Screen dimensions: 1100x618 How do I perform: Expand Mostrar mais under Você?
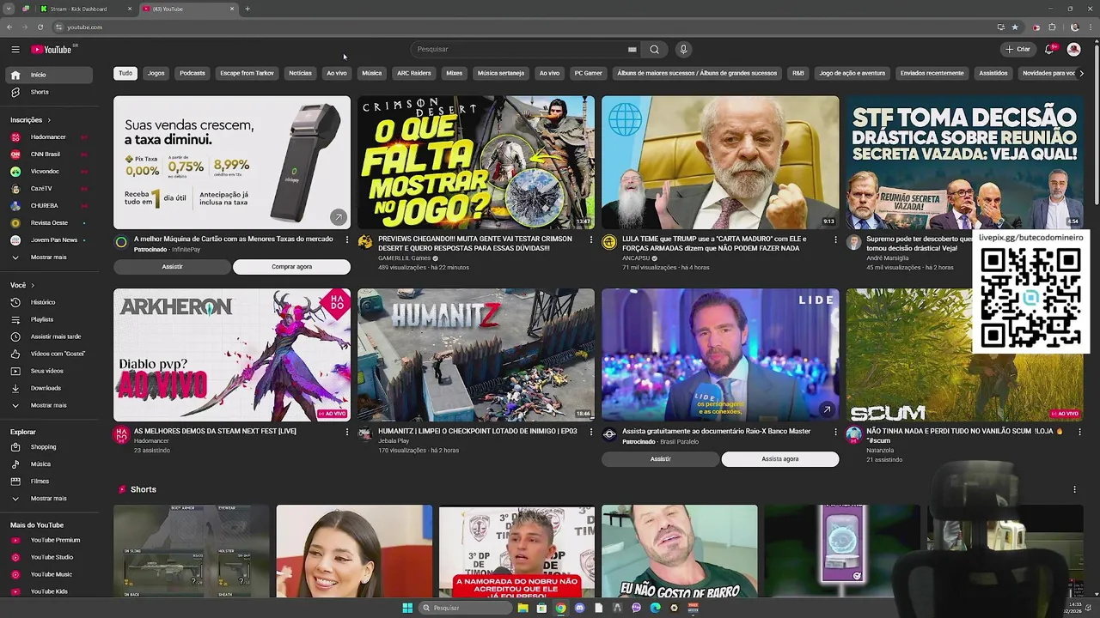point(51,405)
